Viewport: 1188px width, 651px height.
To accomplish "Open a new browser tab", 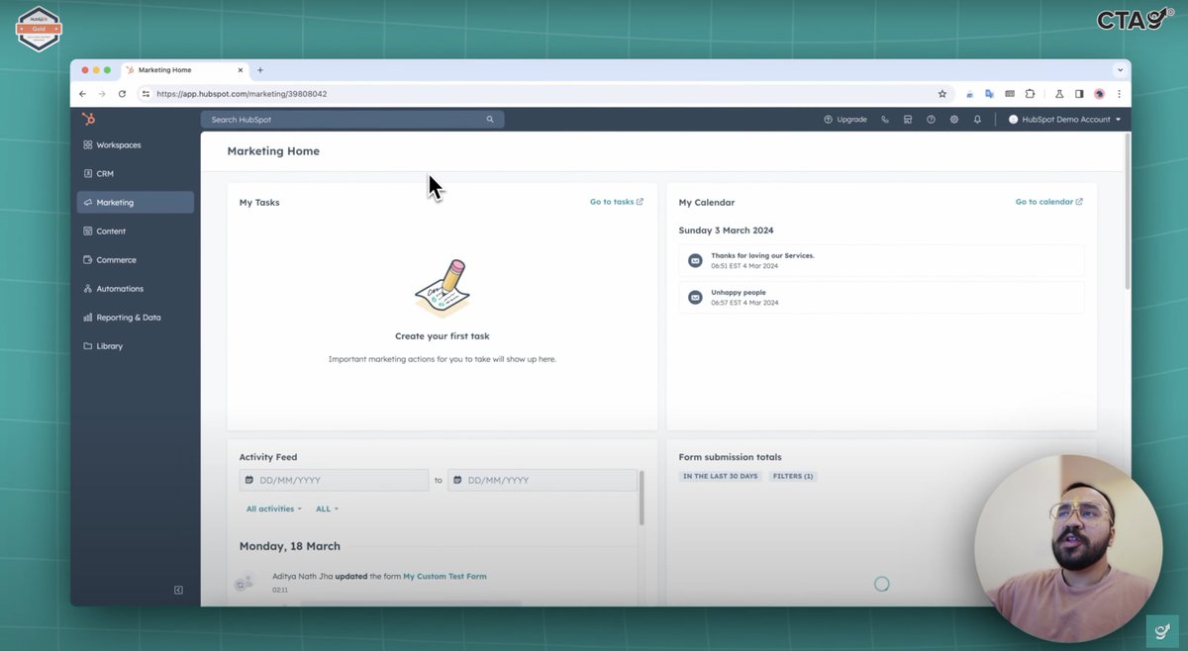I will click(260, 70).
